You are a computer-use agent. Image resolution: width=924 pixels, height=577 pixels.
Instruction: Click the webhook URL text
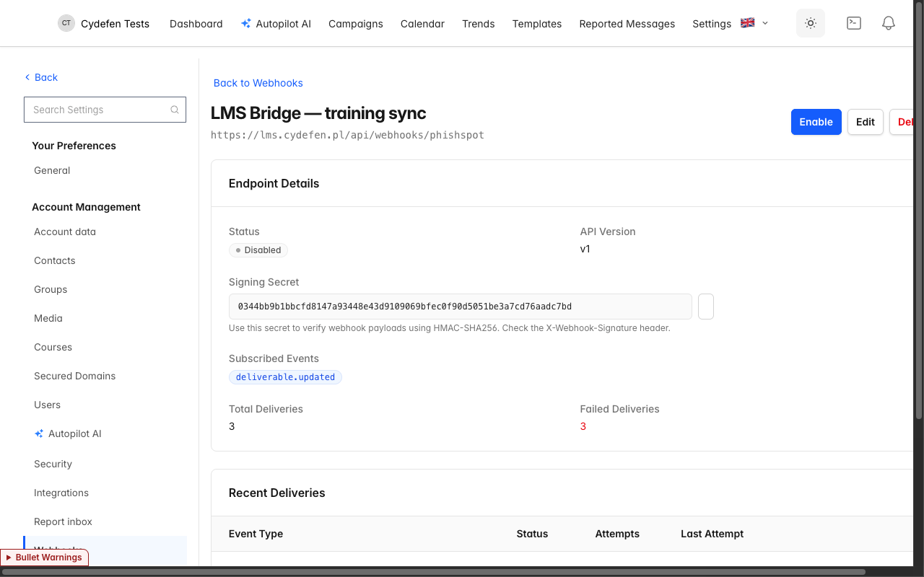click(347, 135)
